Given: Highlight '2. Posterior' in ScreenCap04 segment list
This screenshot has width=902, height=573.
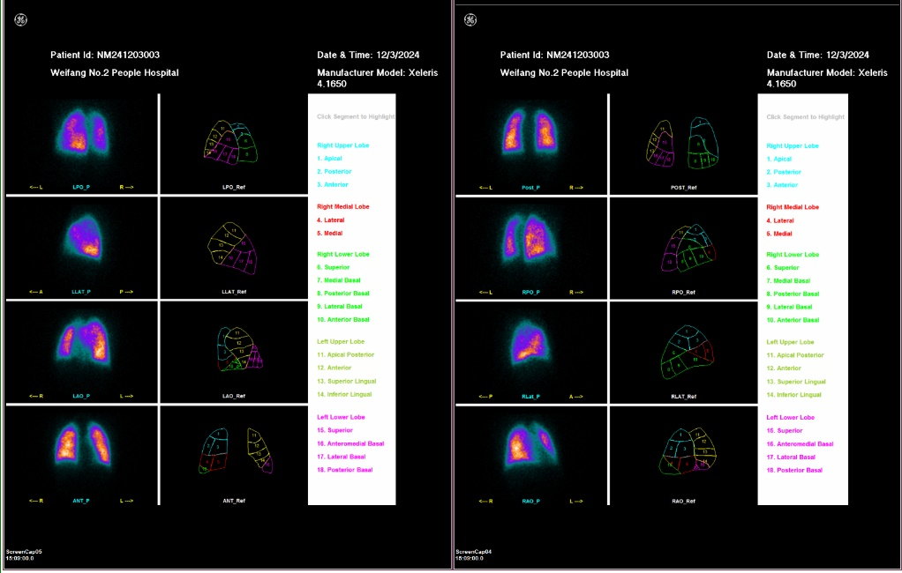Looking at the screenshot, I should pyautogui.click(x=784, y=172).
